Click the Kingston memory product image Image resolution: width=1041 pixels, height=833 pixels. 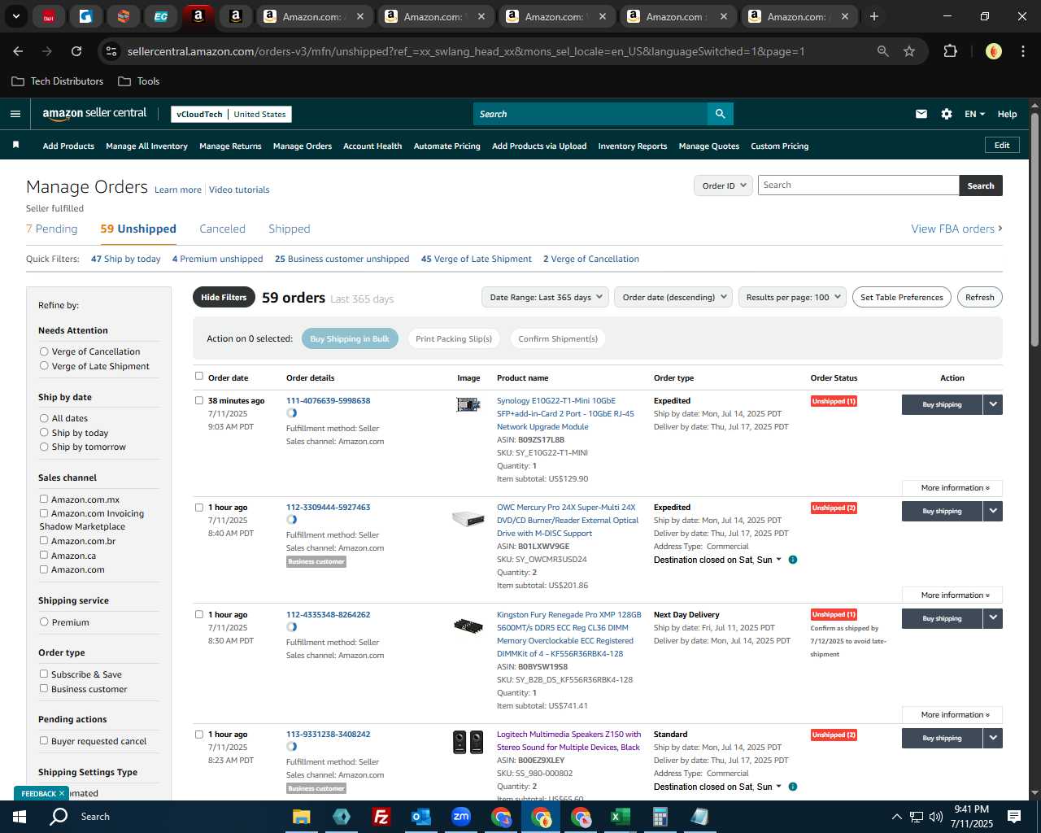coord(468,626)
